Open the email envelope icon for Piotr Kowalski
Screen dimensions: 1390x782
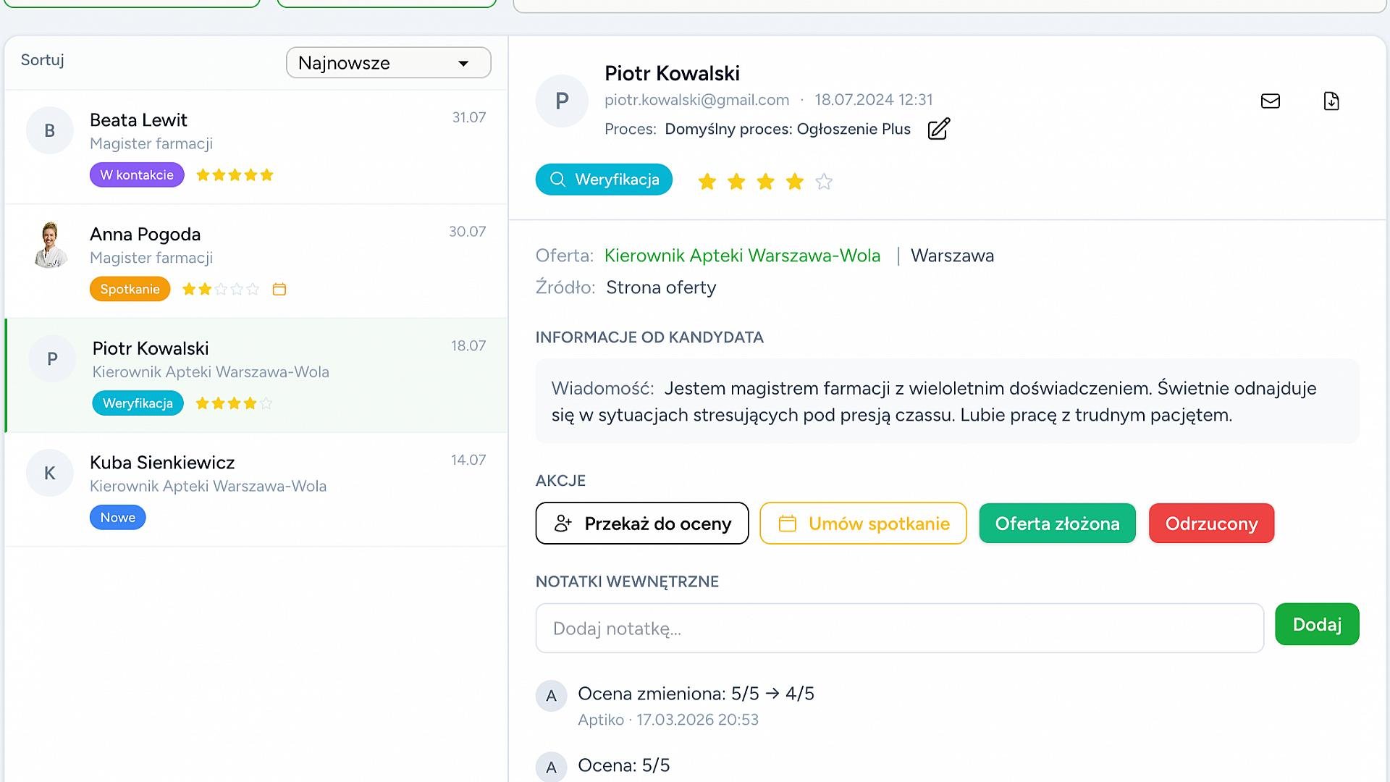(x=1270, y=101)
